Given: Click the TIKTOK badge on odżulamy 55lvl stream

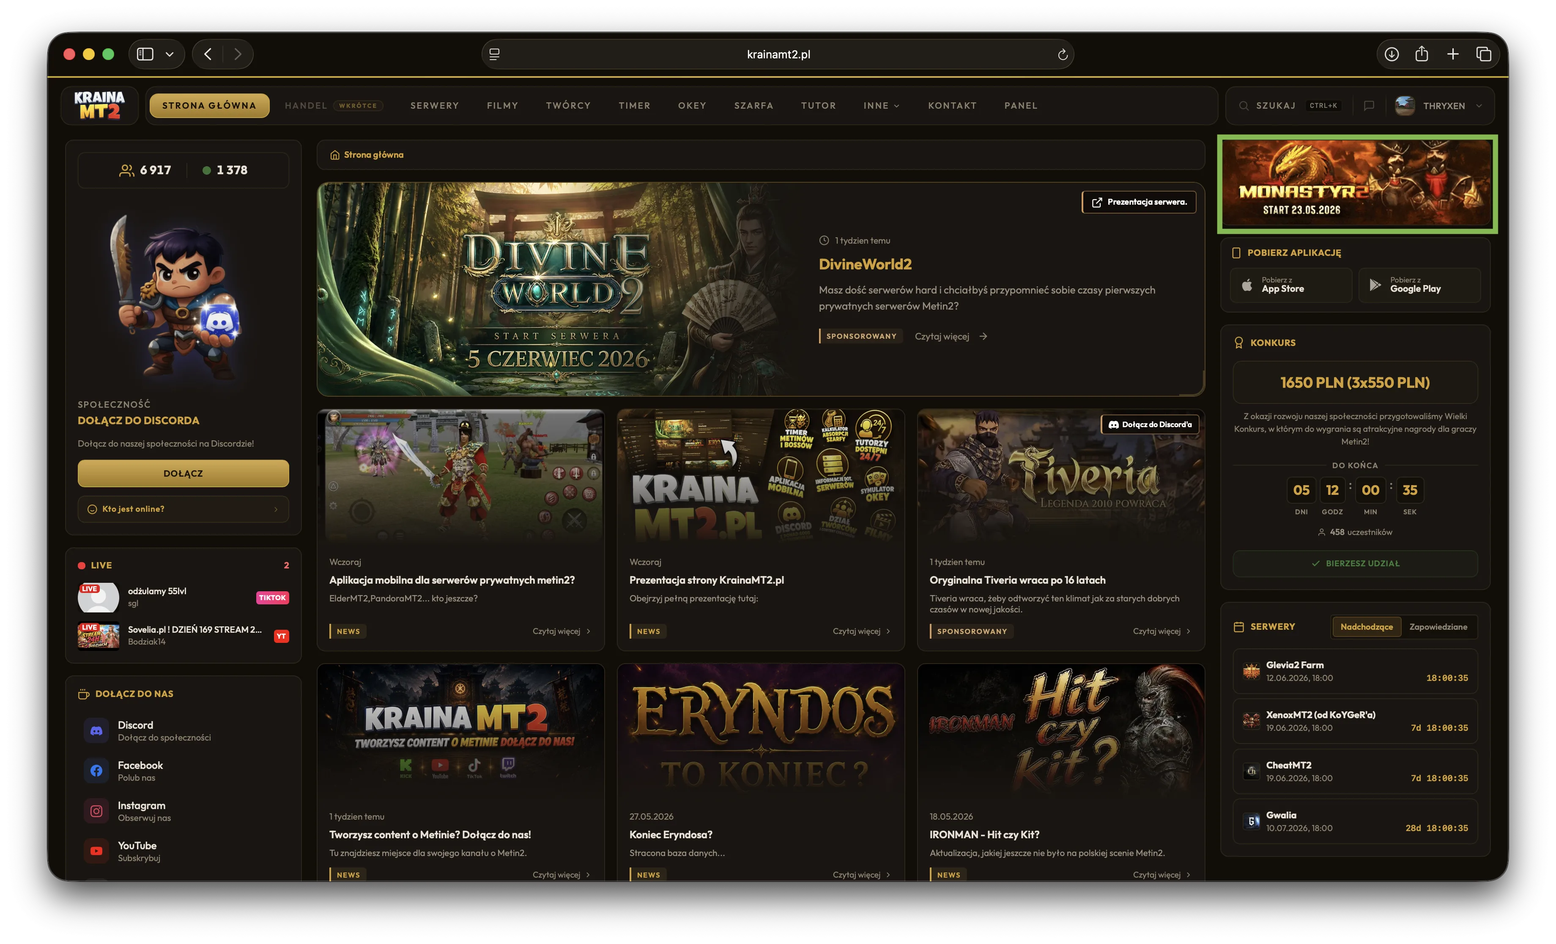Looking at the screenshot, I should click(272, 597).
